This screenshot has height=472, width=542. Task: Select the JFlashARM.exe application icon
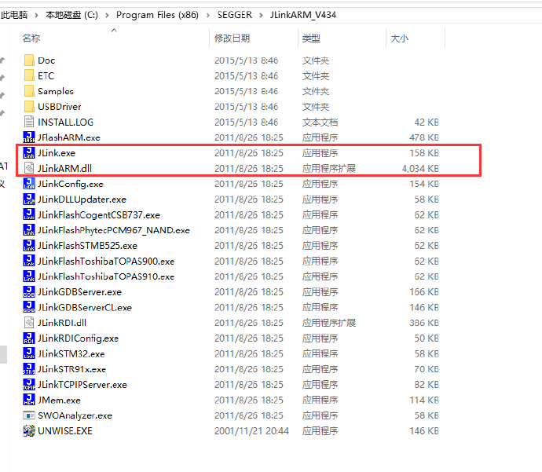(29, 137)
